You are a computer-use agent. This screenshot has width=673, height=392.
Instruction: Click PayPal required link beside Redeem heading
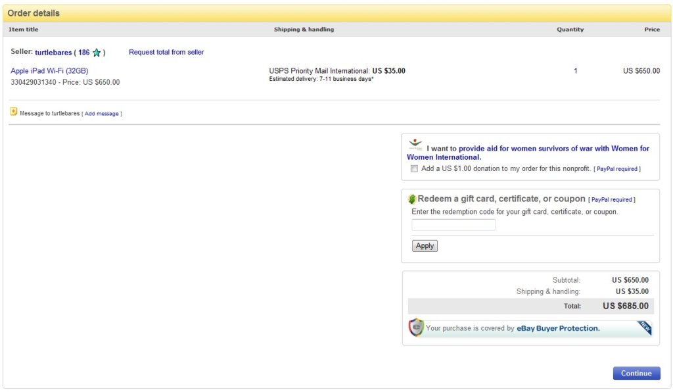(x=612, y=200)
